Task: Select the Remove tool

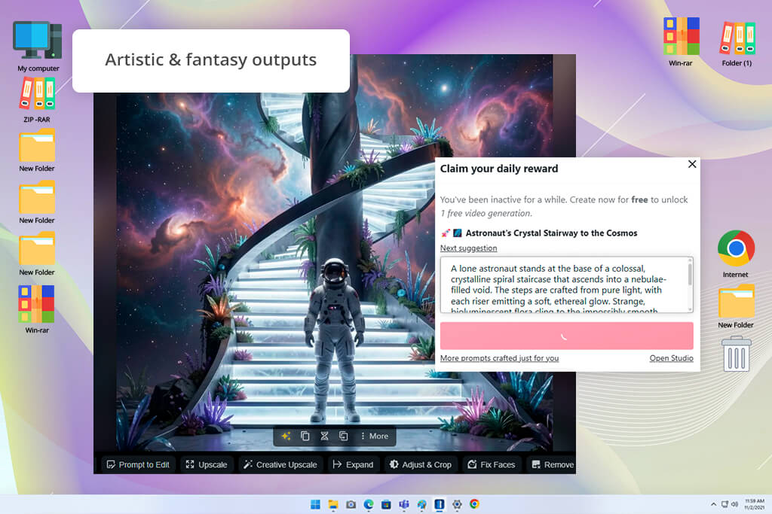Action: [551, 464]
